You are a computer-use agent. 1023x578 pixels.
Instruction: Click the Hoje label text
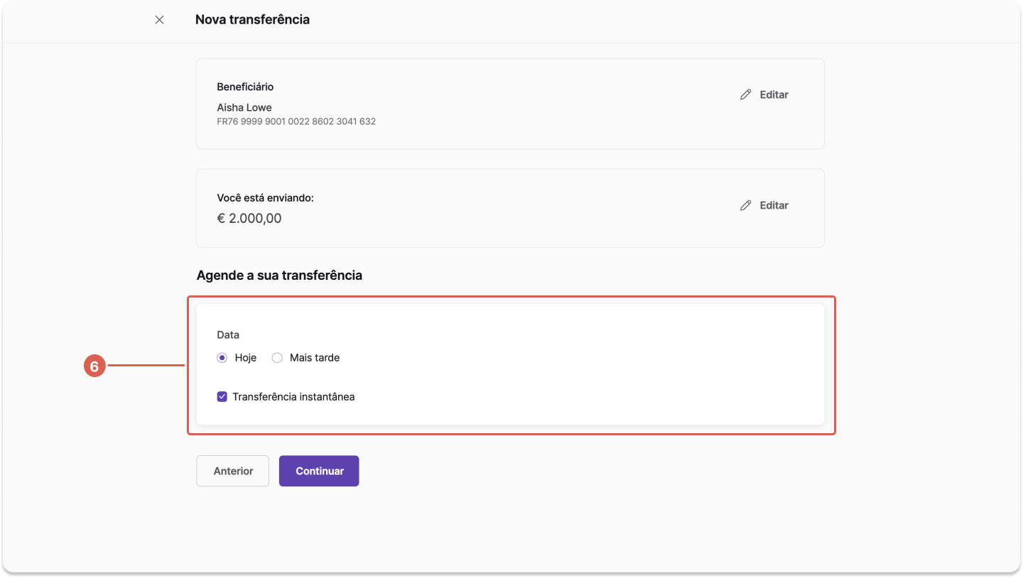click(x=246, y=358)
